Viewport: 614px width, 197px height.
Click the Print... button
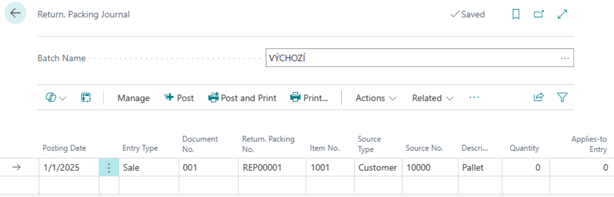click(x=309, y=98)
